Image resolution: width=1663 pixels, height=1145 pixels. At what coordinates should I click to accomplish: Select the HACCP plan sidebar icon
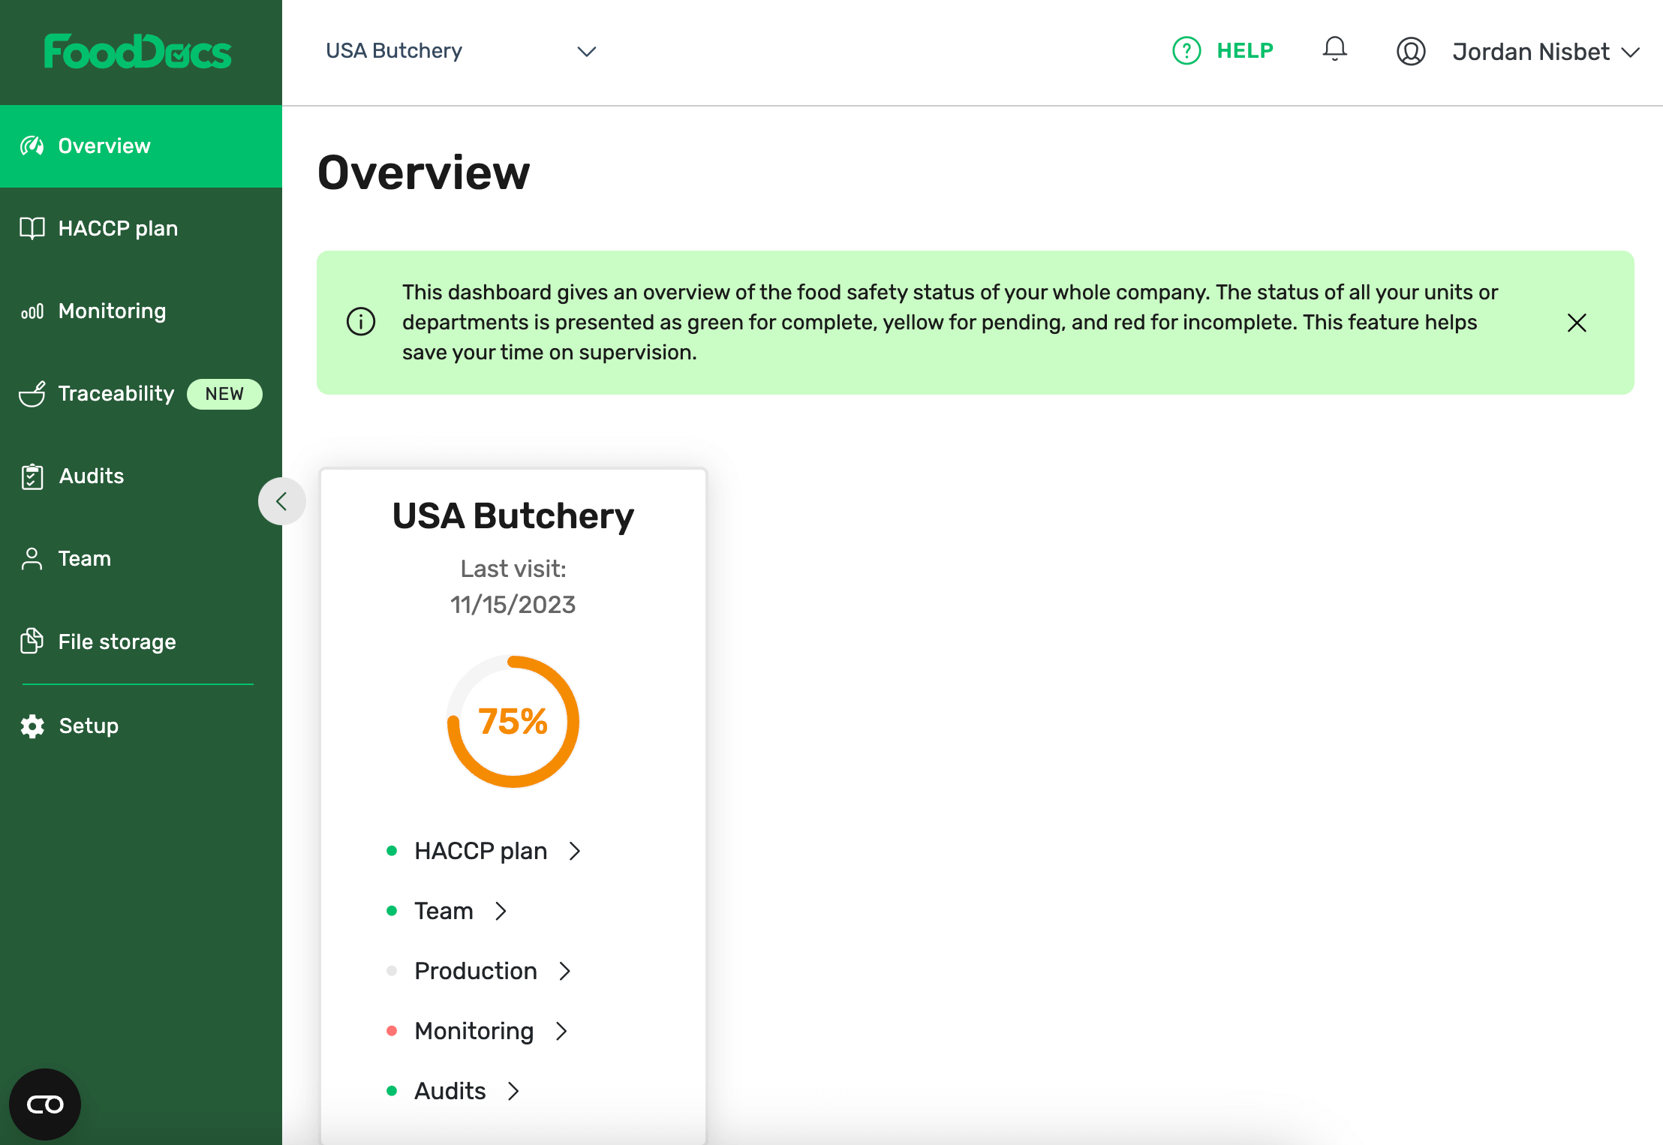(x=32, y=228)
